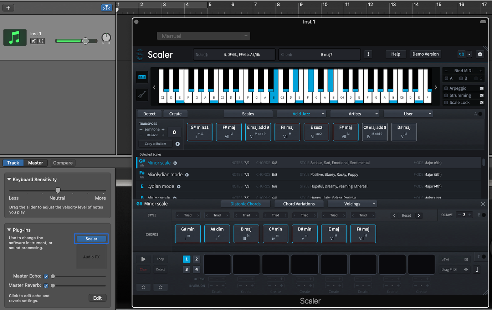Screen dimensions: 492x310
Task: Switch to the Master tab
Action: tap(36, 163)
